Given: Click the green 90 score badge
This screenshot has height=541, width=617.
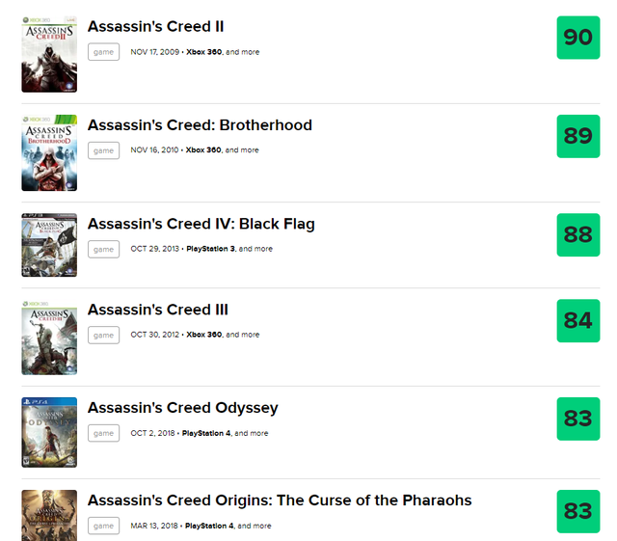Looking at the screenshot, I should (577, 38).
